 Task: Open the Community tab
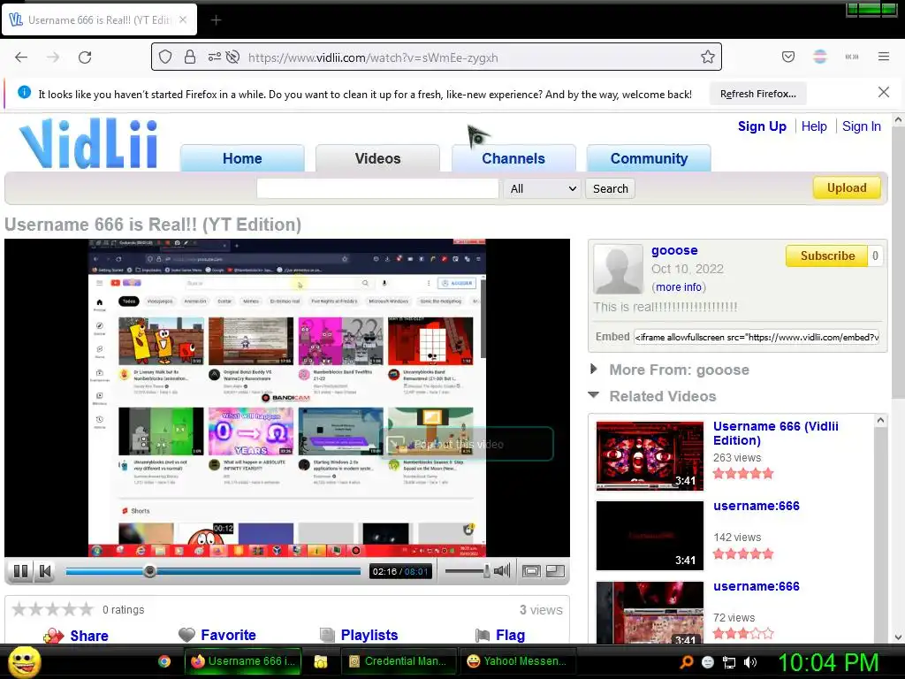(650, 158)
